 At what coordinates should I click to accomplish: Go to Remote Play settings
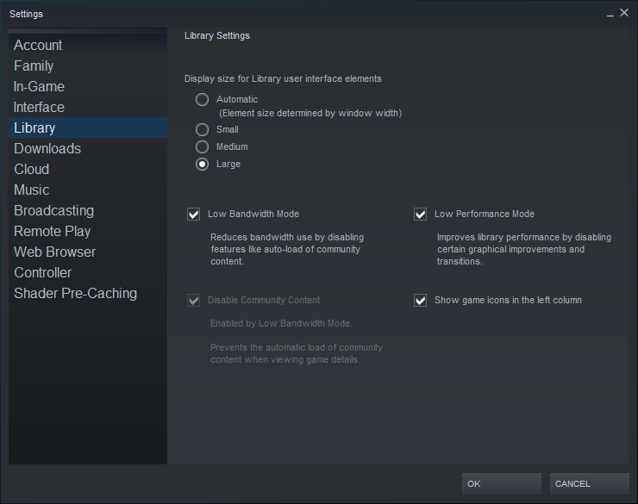click(x=87, y=231)
